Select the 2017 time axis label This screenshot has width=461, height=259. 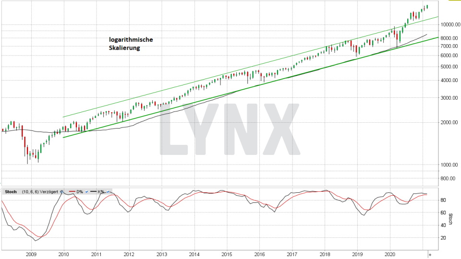click(x=292, y=254)
